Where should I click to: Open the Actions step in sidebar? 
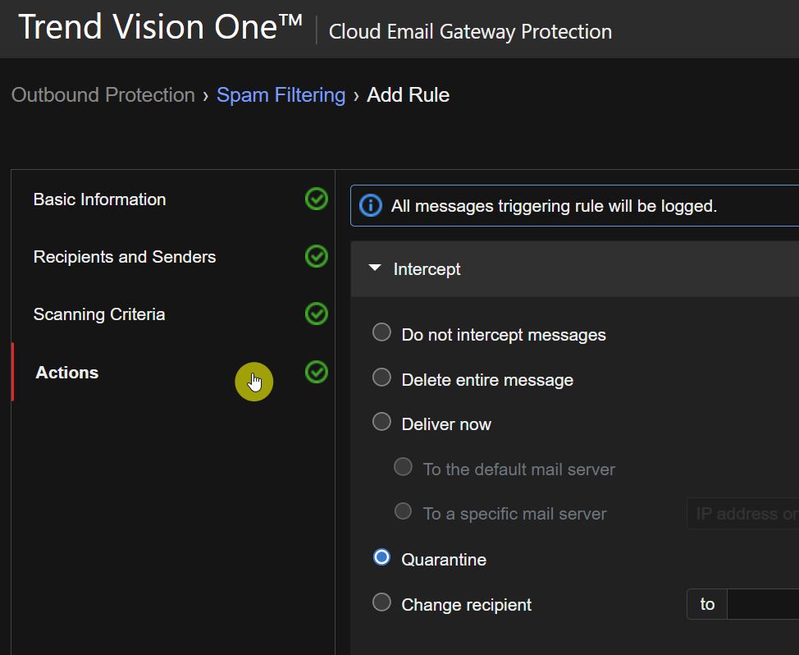pyautogui.click(x=66, y=373)
